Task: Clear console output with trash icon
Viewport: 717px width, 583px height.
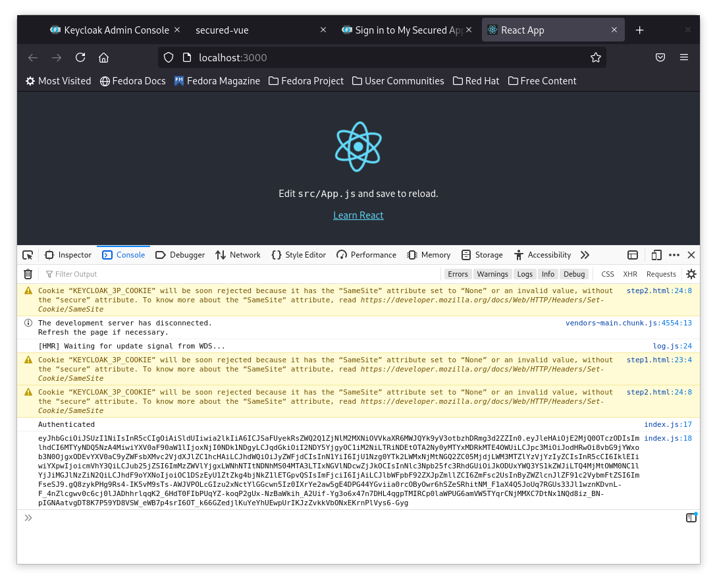Action: (28, 274)
